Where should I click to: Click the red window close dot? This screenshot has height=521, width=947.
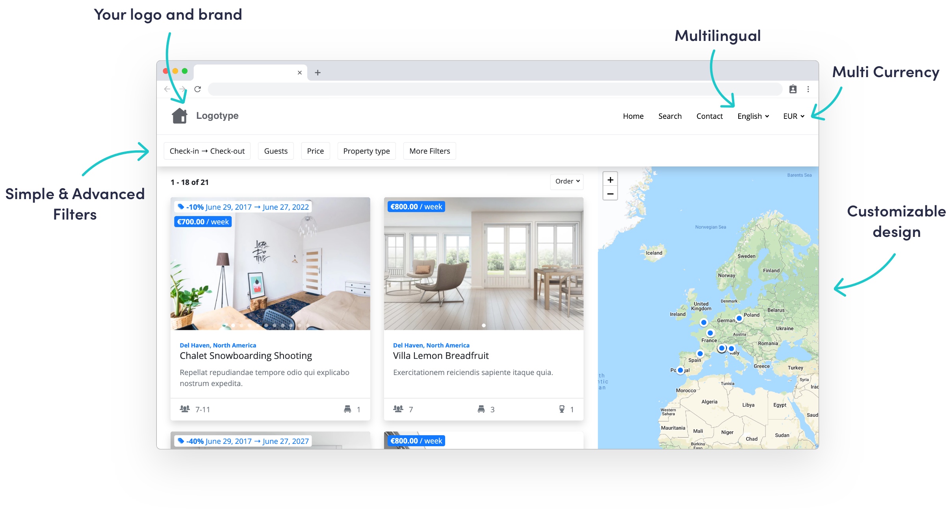coord(166,71)
